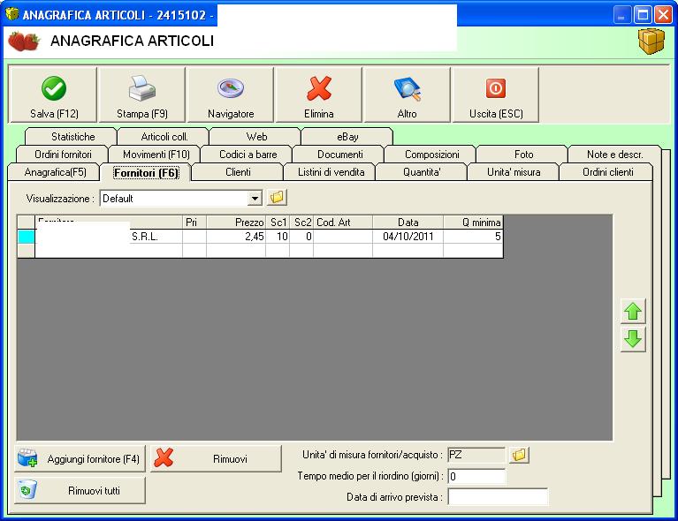The width and height of the screenshot is (678, 521).
Task: Click the green checkmark Salva icon
Action: pos(54,88)
